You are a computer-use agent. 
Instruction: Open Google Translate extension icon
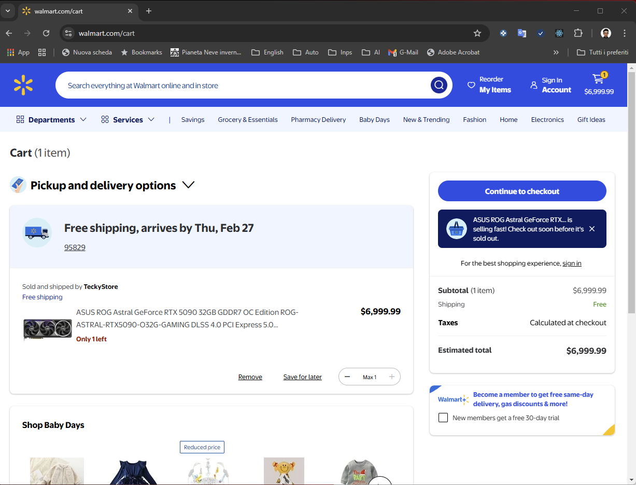pos(522,33)
